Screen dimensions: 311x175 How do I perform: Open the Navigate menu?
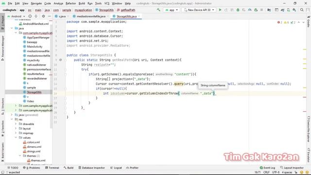[x=36, y=3]
